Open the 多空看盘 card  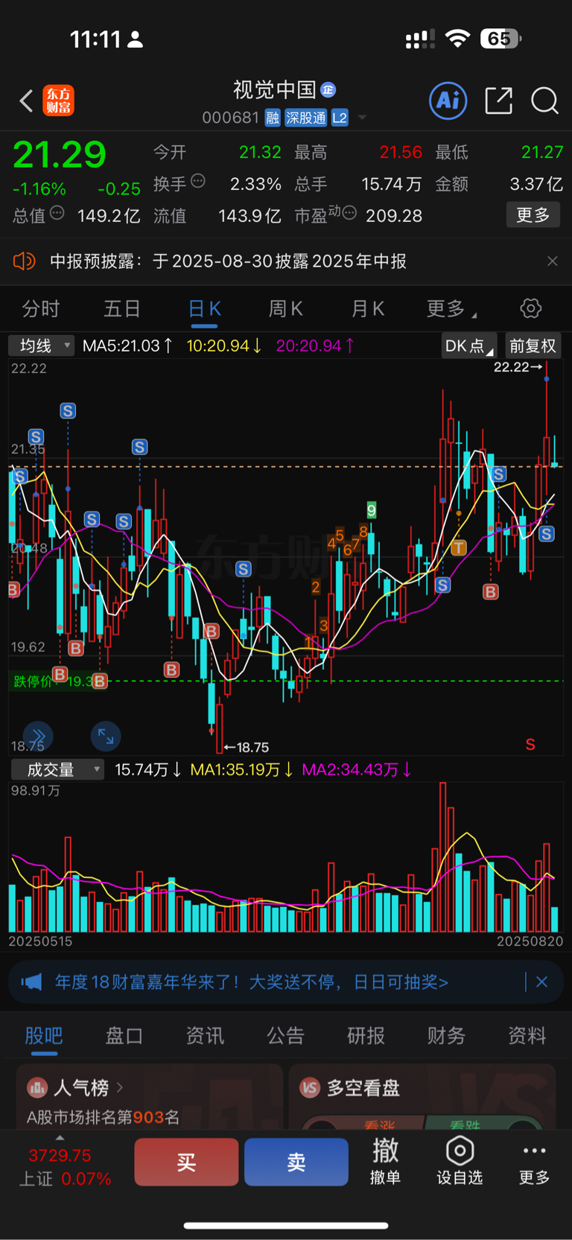(x=422, y=1096)
